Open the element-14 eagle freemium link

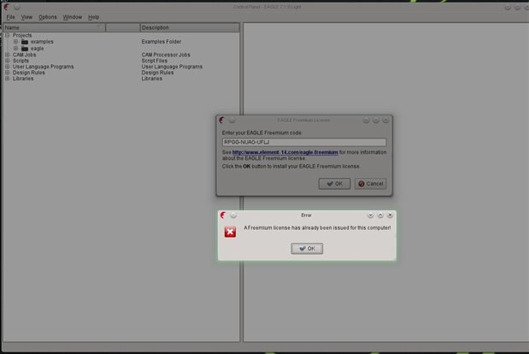click(x=285, y=152)
